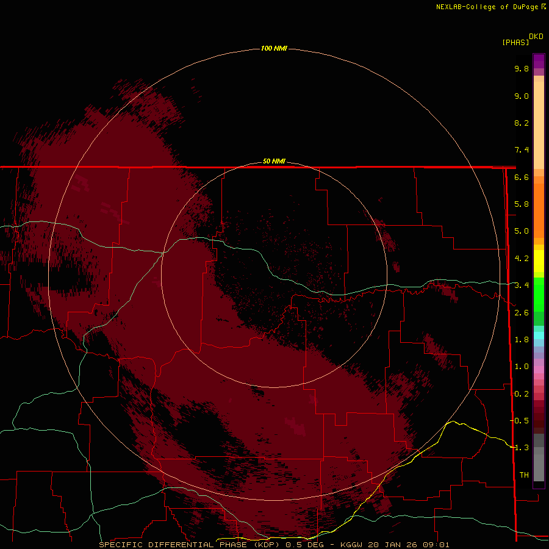Click the -0.5 value on the scale
Screen dimensions: 549x549
point(519,421)
